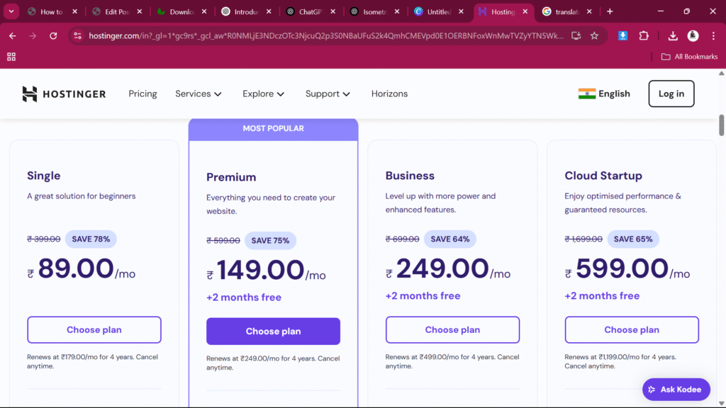Reload the current page

(x=53, y=35)
